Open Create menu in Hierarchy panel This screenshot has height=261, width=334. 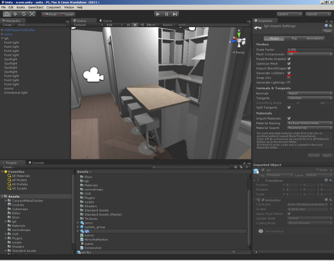pos(9,25)
